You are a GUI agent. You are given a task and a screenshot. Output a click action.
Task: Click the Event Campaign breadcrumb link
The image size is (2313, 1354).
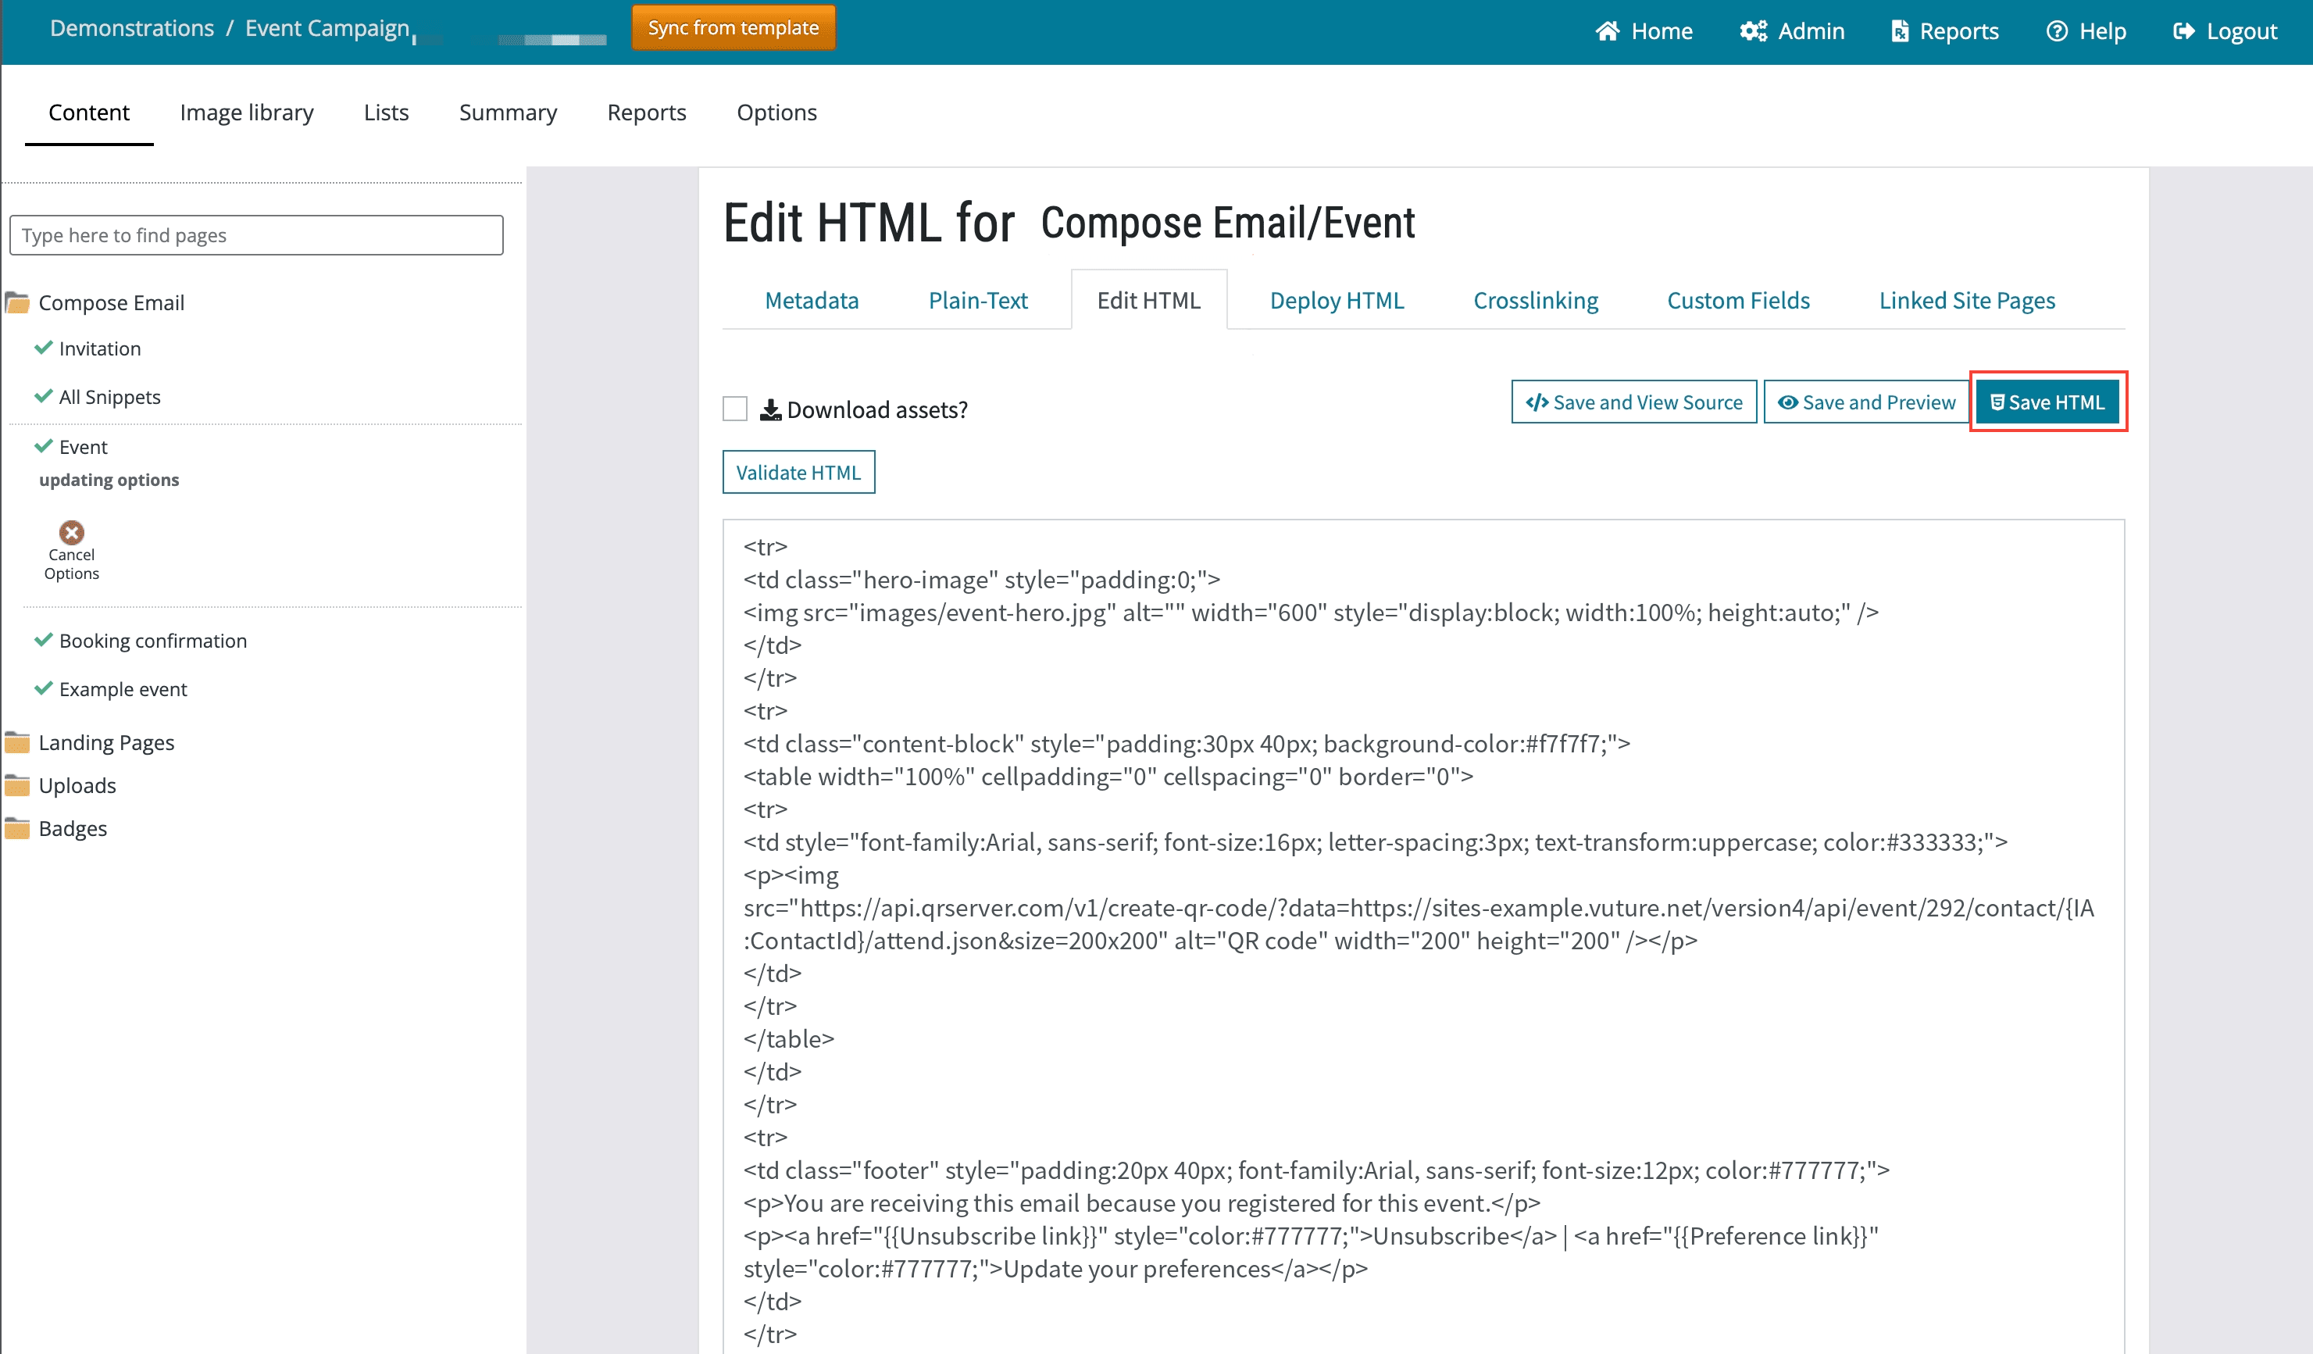click(327, 28)
